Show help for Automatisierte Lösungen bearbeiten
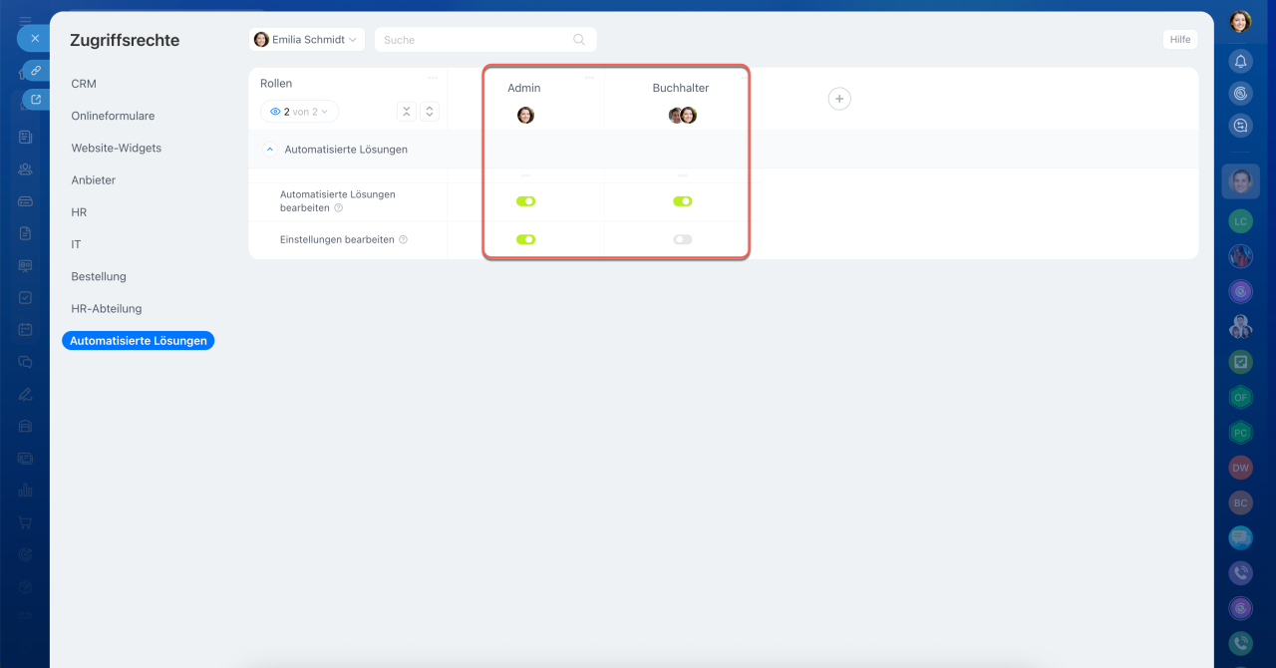1276x668 pixels. coord(339,208)
